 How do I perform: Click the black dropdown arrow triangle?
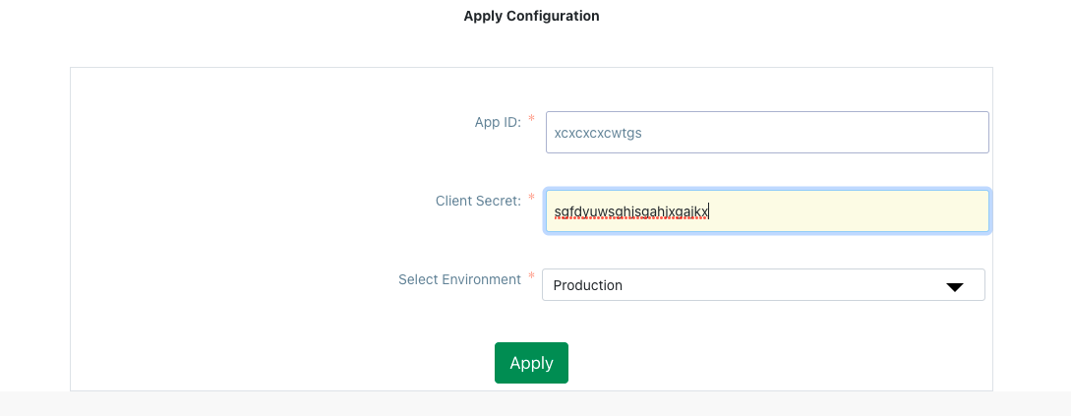[953, 286]
